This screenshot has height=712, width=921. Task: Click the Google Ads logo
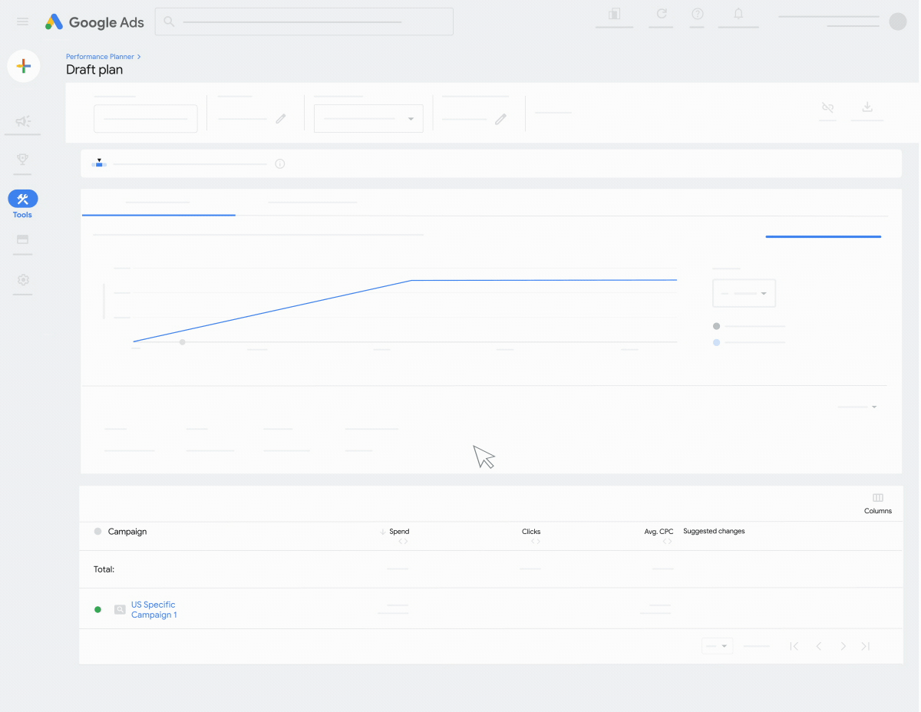pos(94,22)
